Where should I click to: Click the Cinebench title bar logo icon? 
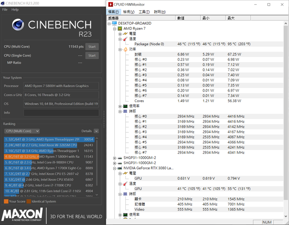tap(2, 3)
